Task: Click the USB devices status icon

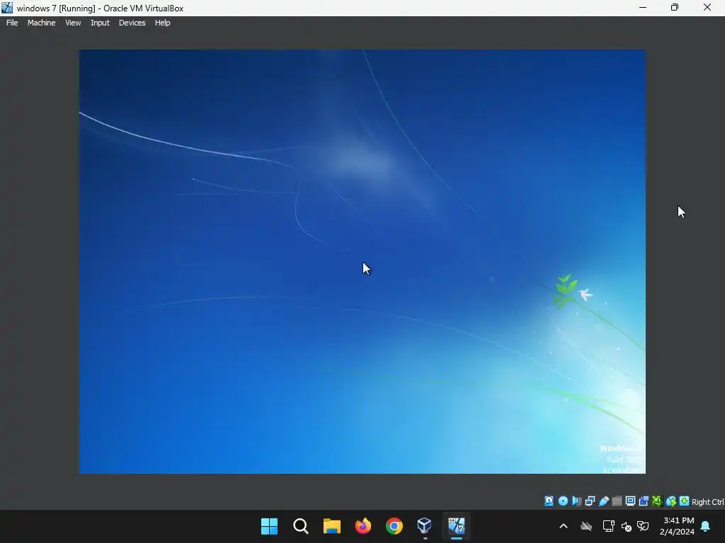Action: [x=603, y=501]
